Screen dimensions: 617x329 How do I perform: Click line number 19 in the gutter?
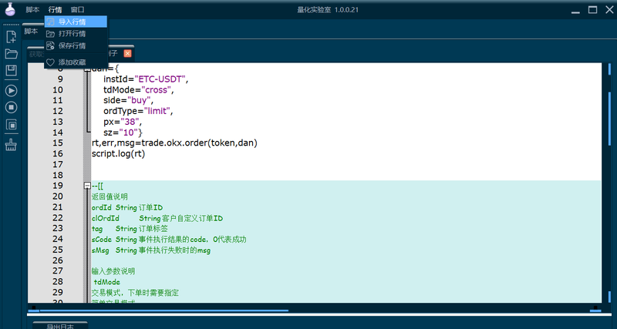click(x=57, y=186)
